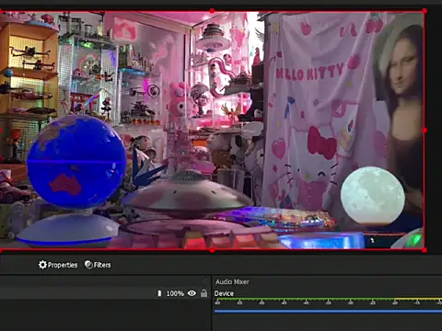Open the source Properties dialog
The image size is (442, 331).
pos(58,265)
